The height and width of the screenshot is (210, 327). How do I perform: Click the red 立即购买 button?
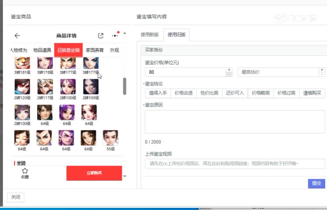click(x=94, y=173)
